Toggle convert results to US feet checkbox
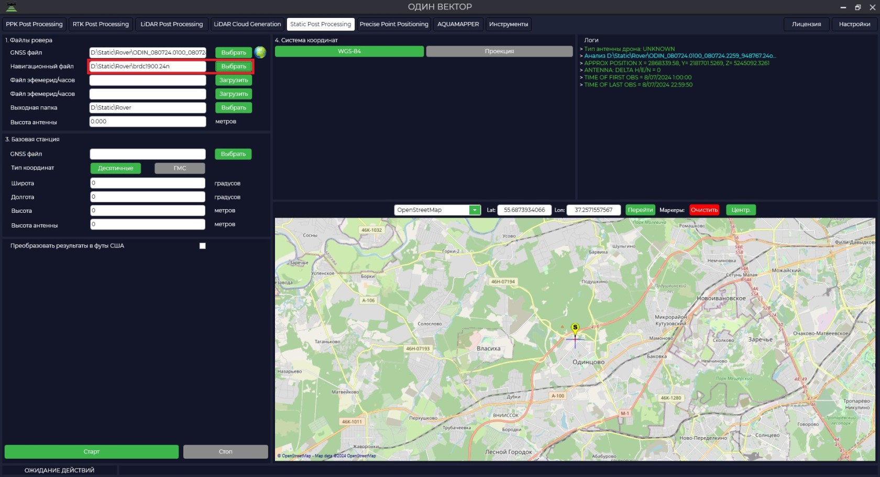880x477 pixels. point(203,246)
